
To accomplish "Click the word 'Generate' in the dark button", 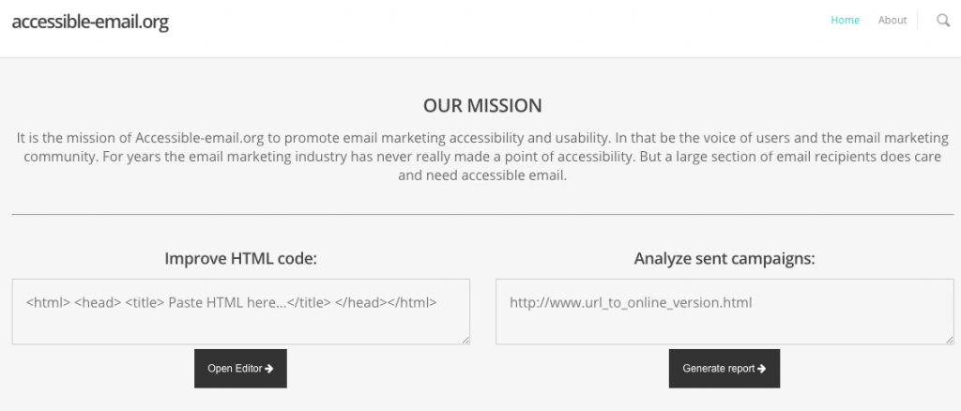I will (x=700, y=369).
